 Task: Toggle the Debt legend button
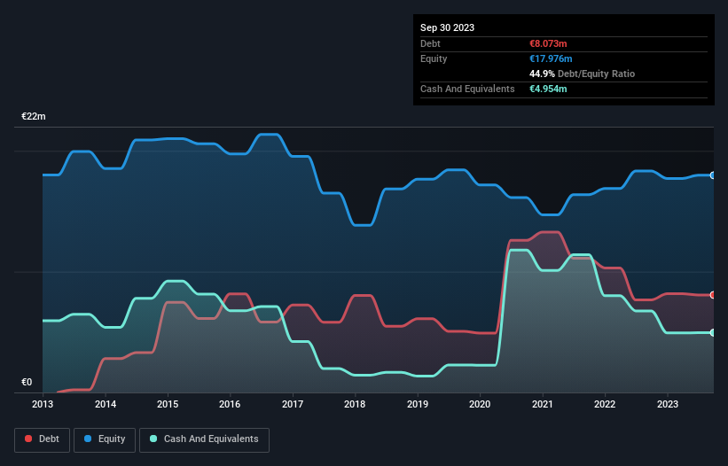[43, 439]
